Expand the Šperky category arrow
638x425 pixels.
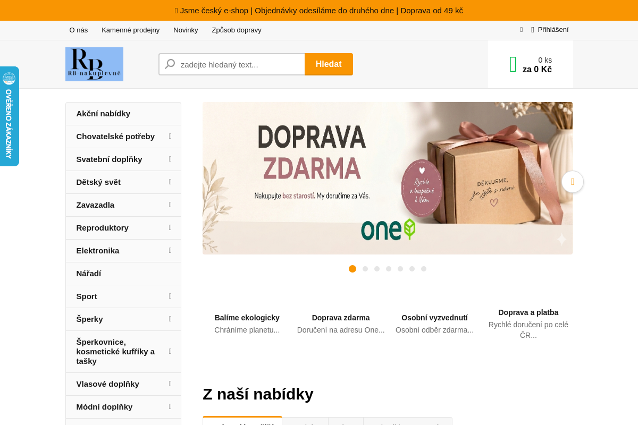tap(170, 319)
